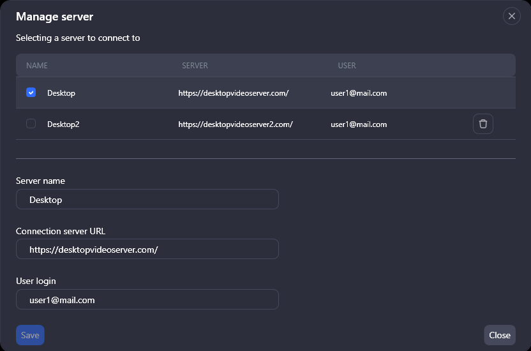Click the SERVER column header
The height and width of the screenshot is (351, 531).
[x=195, y=66]
